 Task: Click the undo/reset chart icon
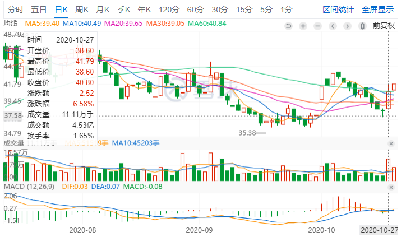[x=288, y=26]
